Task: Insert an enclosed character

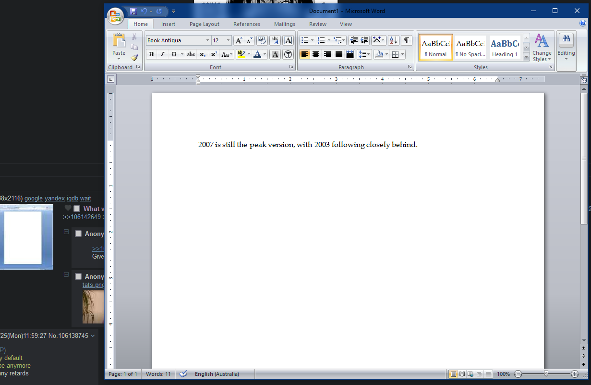Action: tap(288, 54)
